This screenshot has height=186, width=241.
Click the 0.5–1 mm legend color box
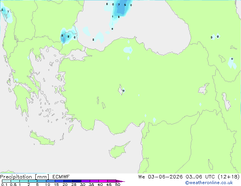click(x=15, y=181)
